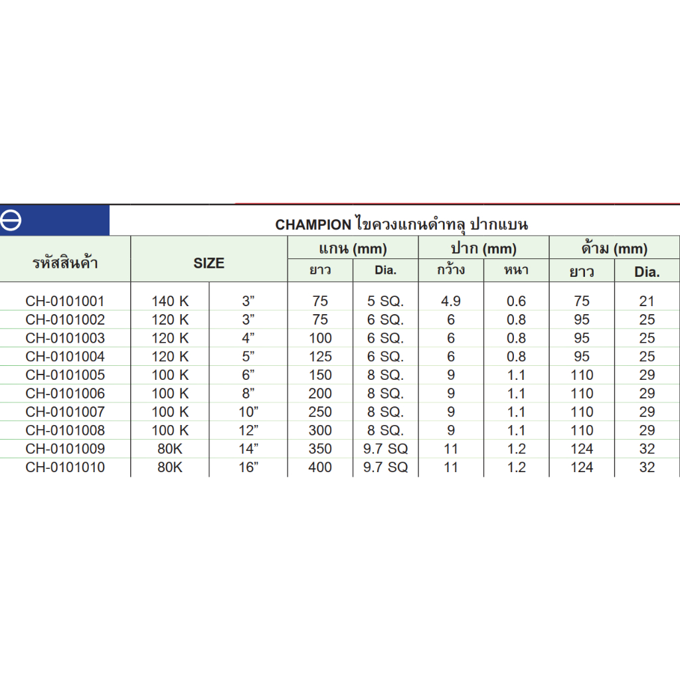Screen dimensions: 680x680
Task: Click 9.7 SQ cell in CH-0101010 row
Action: coord(386,467)
